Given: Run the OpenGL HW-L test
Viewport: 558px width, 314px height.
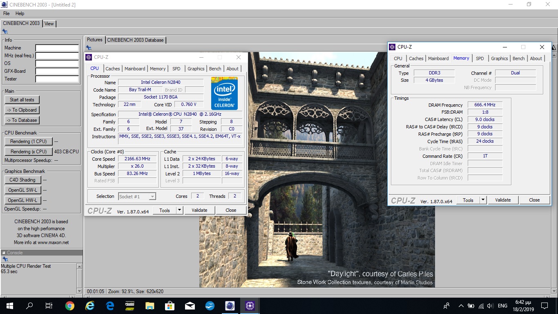Looking at the screenshot, I should point(22,200).
